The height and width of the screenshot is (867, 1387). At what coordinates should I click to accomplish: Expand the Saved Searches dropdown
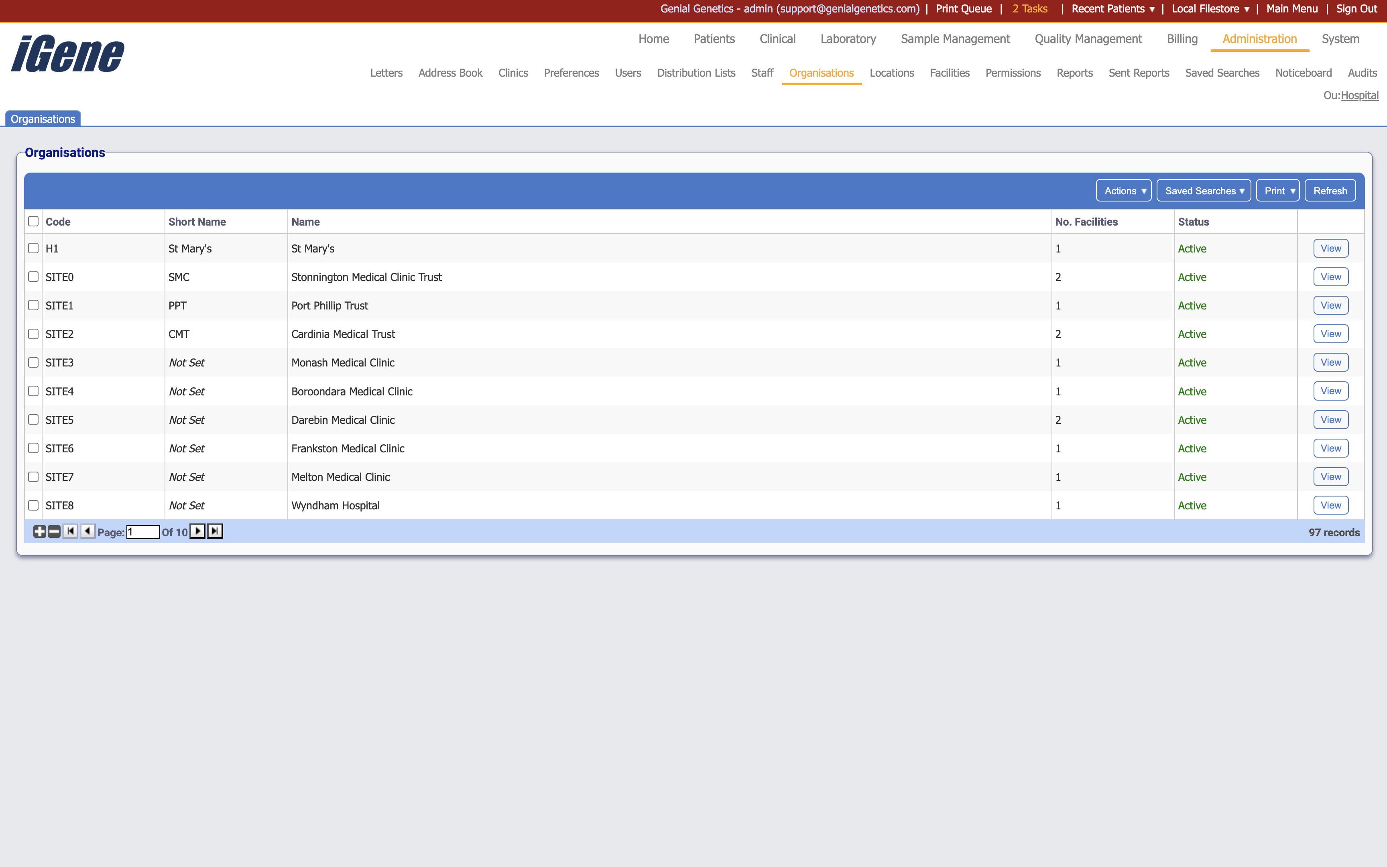[x=1204, y=190]
